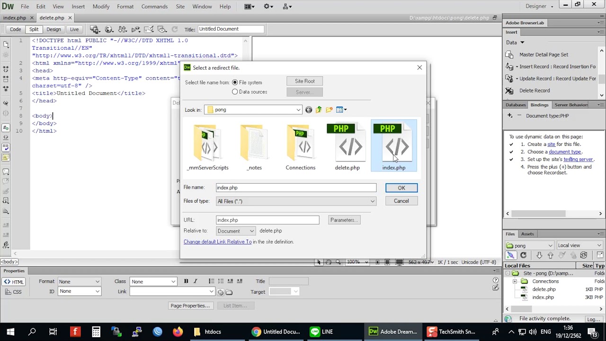Open Class dropdown in Properties
606x341 pixels.
click(153, 282)
